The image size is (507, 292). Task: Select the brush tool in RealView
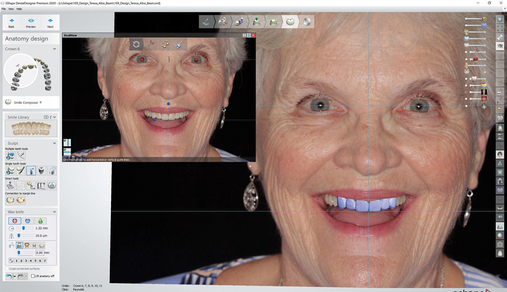click(x=179, y=44)
